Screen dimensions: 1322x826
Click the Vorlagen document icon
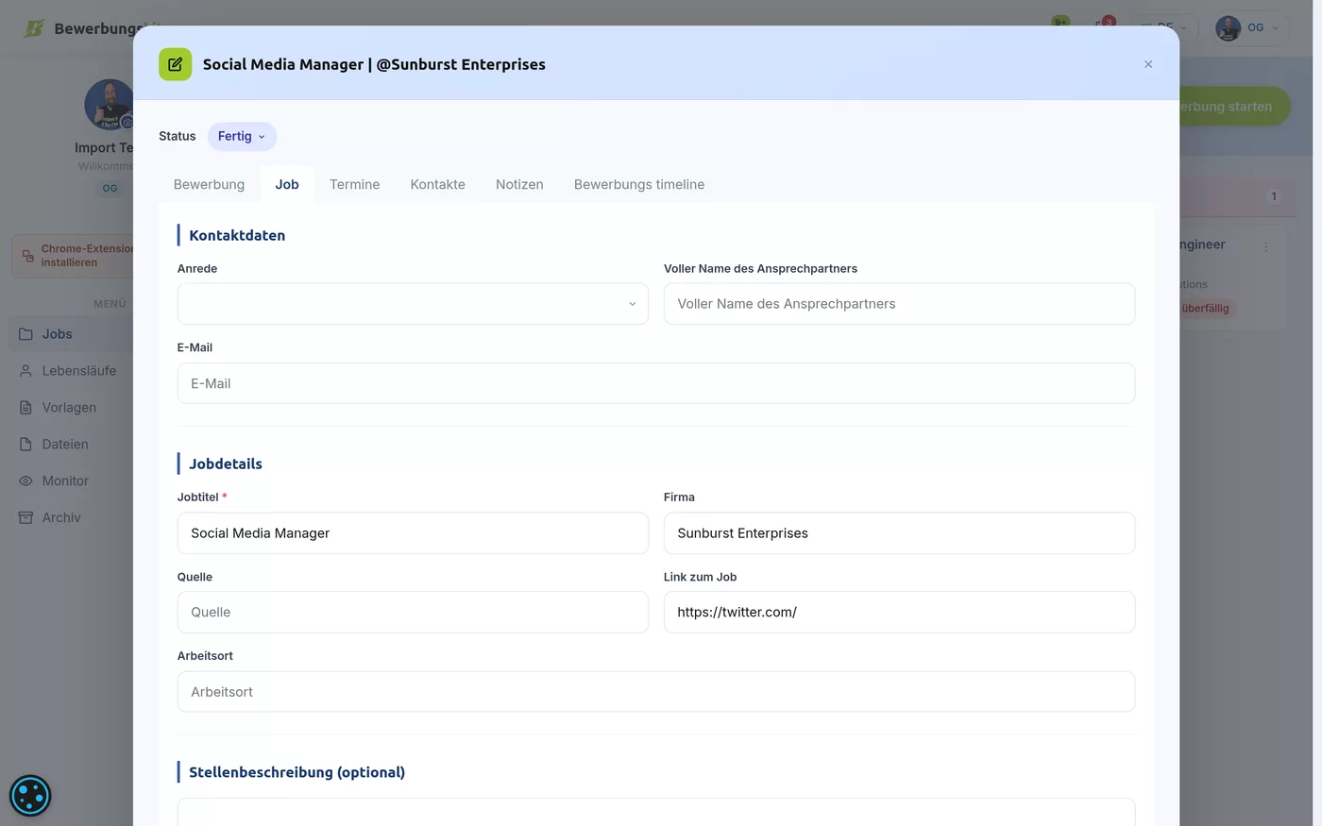point(25,408)
